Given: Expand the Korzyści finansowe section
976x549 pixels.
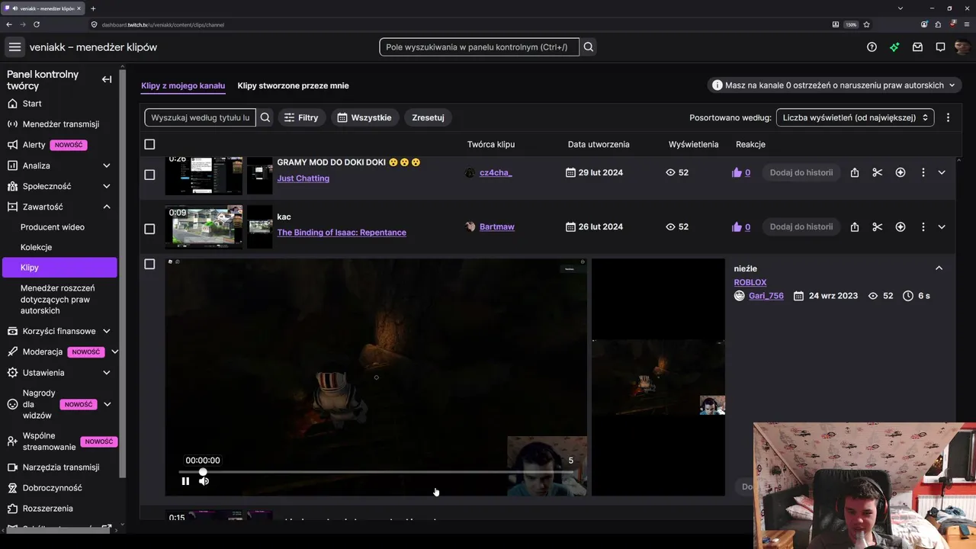Looking at the screenshot, I should (107, 331).
